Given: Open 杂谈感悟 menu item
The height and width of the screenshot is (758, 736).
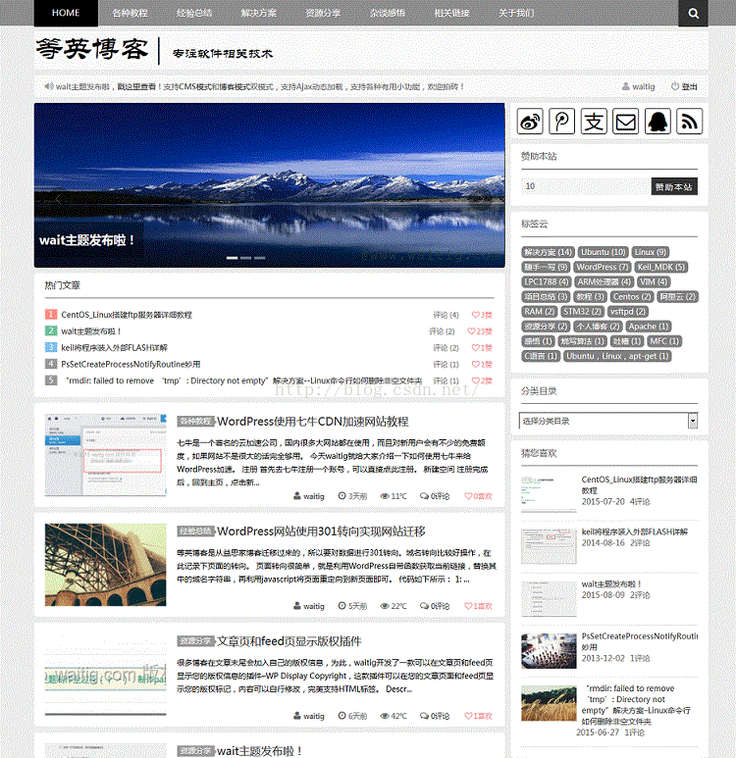Looking at the screenshot, I should [388, 13].
